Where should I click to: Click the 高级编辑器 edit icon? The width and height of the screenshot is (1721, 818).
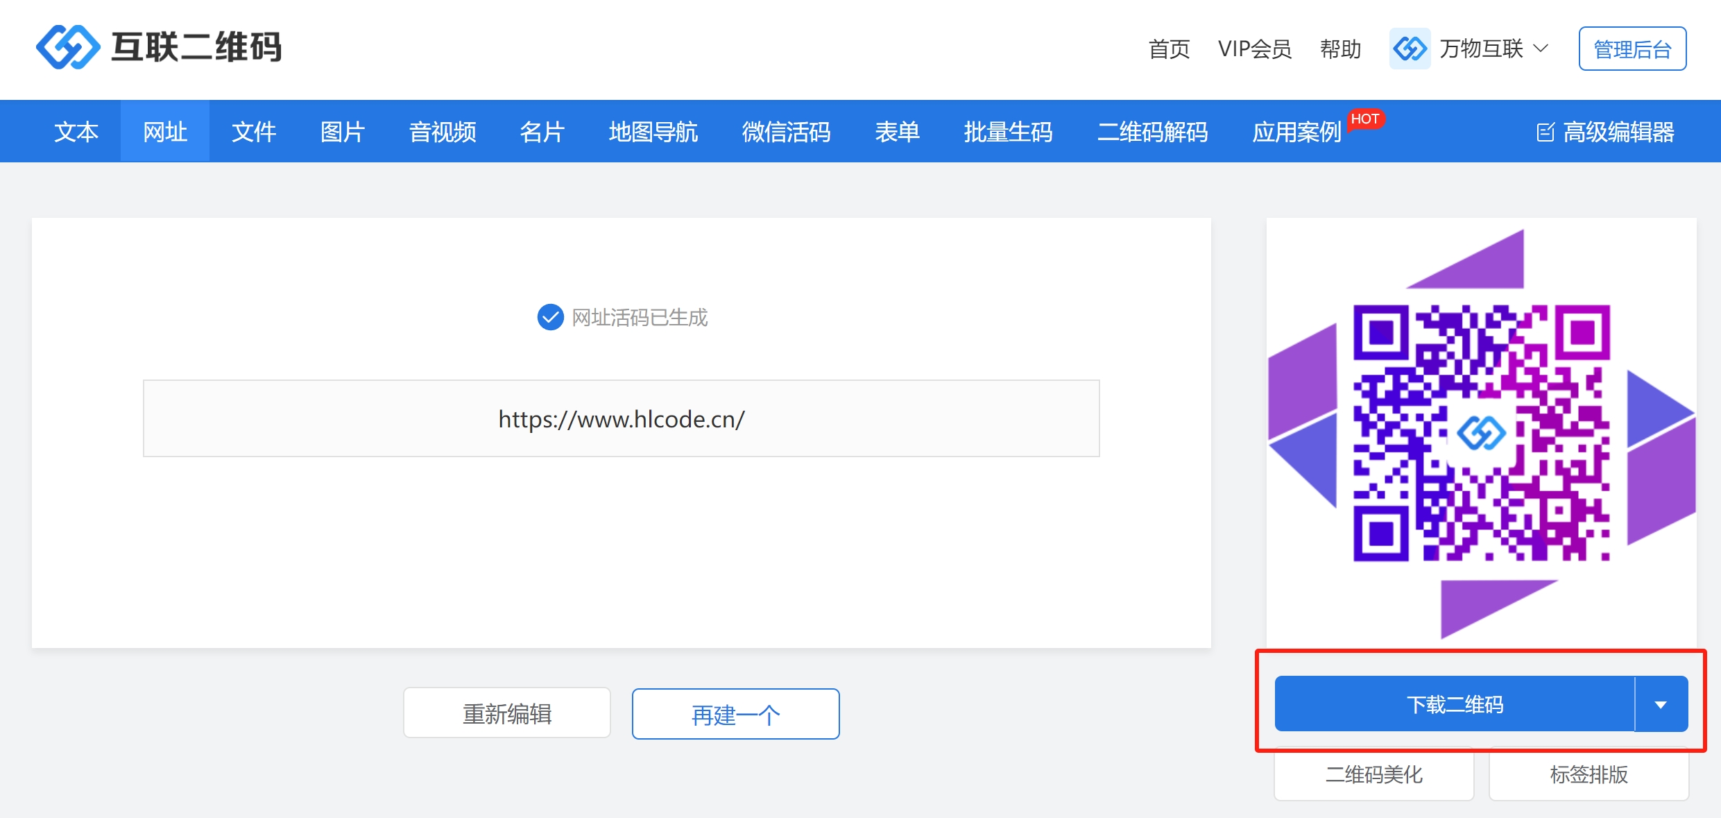point(1546,132)
